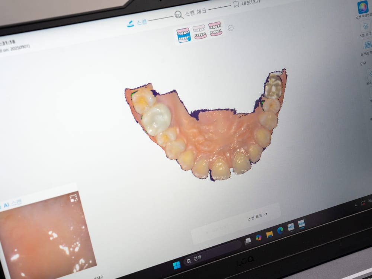Click the 도구 section label

[363, 64]
